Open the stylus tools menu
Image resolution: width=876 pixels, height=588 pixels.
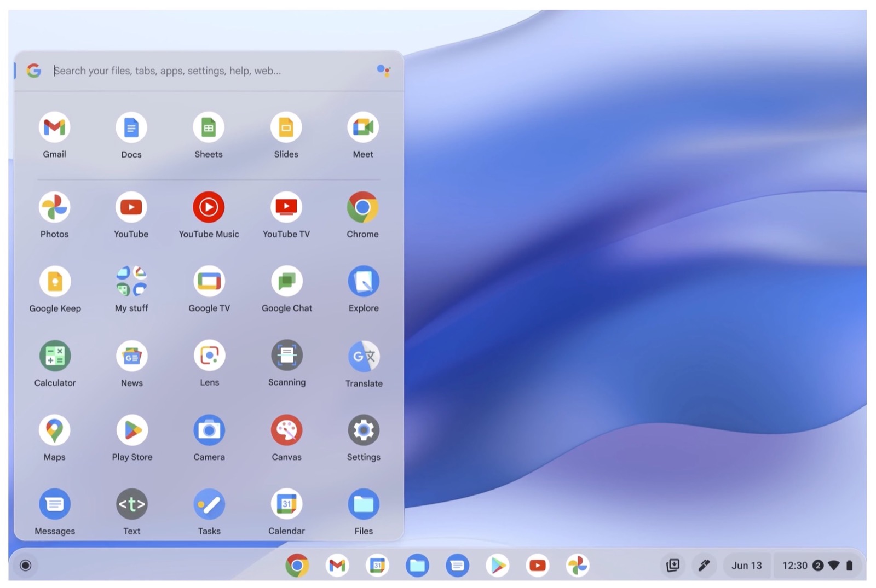704,565
